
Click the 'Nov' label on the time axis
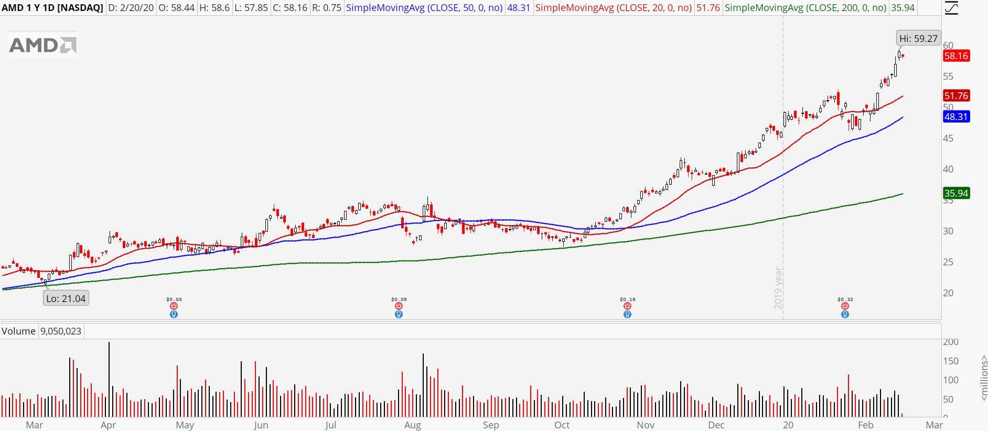646,425
